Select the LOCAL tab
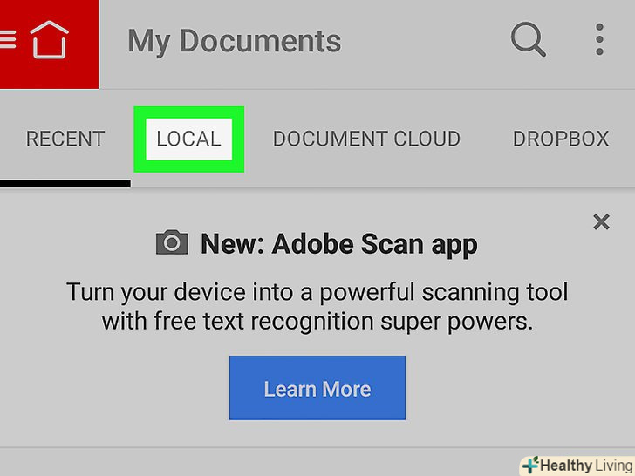 pos(188,139)
